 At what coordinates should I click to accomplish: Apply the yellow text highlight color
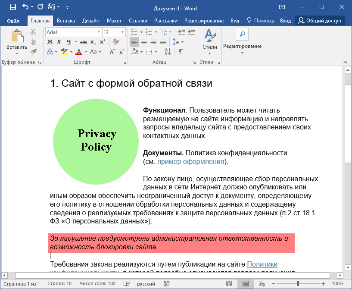click(x=64, y=52)
